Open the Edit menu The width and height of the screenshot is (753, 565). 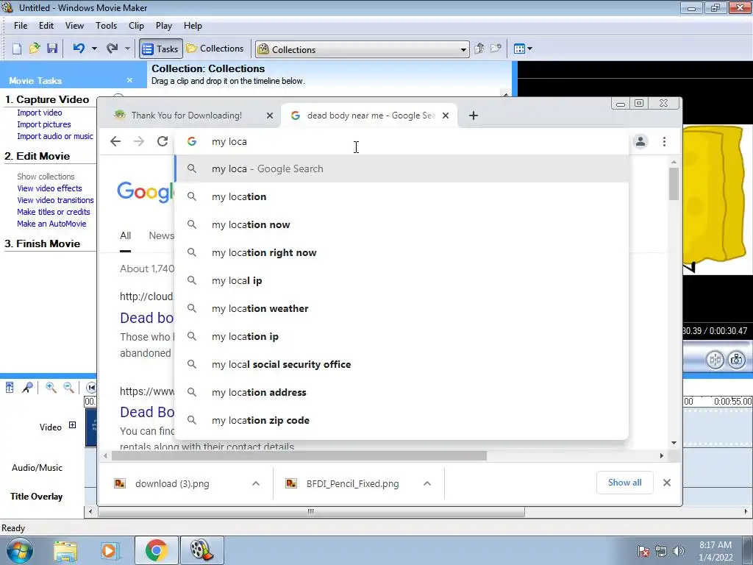(x=46, y=26)
